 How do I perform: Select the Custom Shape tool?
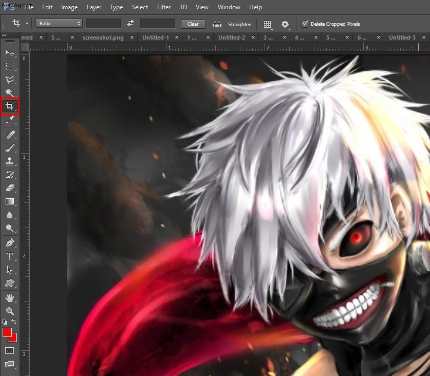(x=10, y=283)
